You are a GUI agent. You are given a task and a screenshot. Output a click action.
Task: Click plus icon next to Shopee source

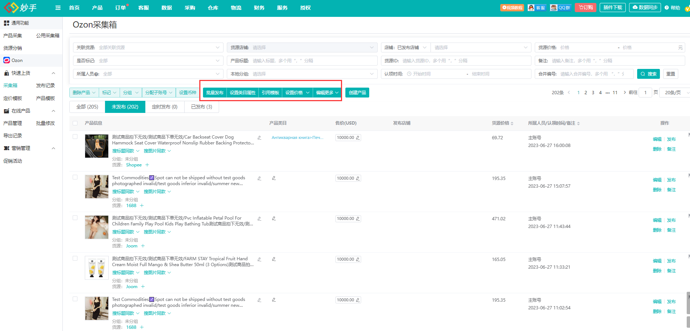click(147, 165)
